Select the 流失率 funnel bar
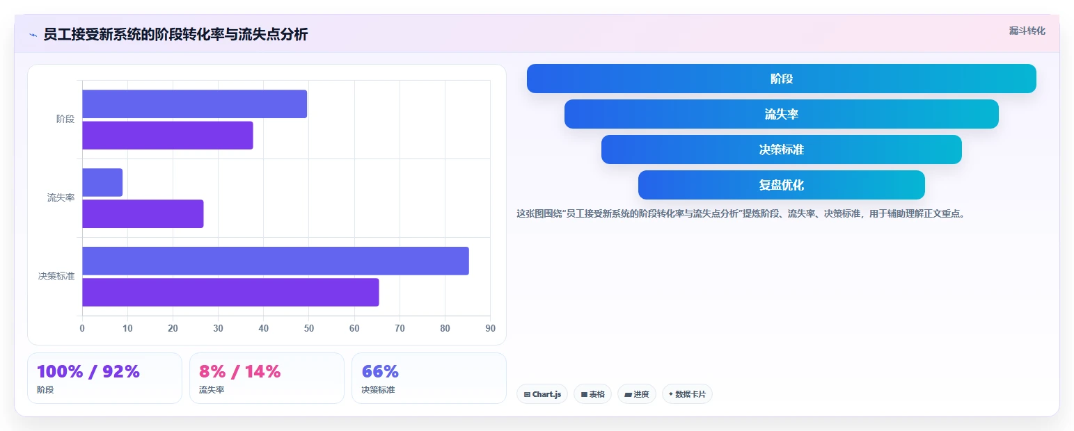This screenshot has width=1074, height=431. tap(781, 114)
